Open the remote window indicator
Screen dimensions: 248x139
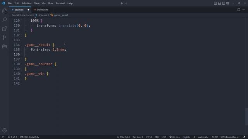coord(3,137)
